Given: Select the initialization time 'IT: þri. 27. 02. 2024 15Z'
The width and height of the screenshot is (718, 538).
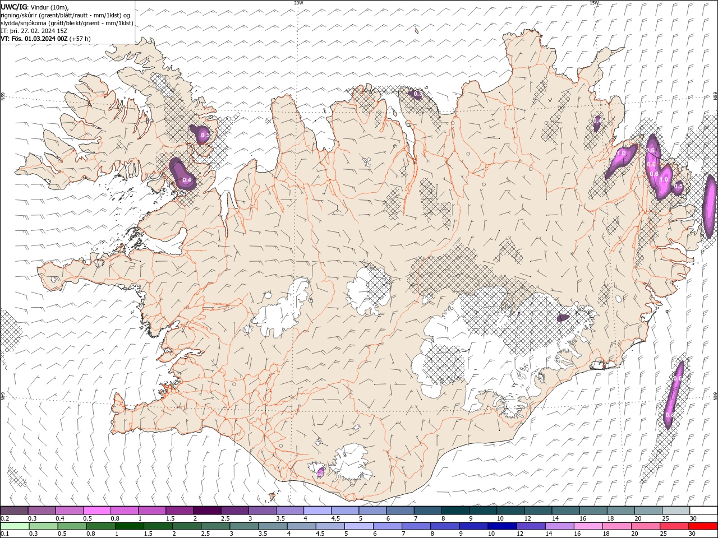Looking at the screenshot, I should tap(34, 31).
